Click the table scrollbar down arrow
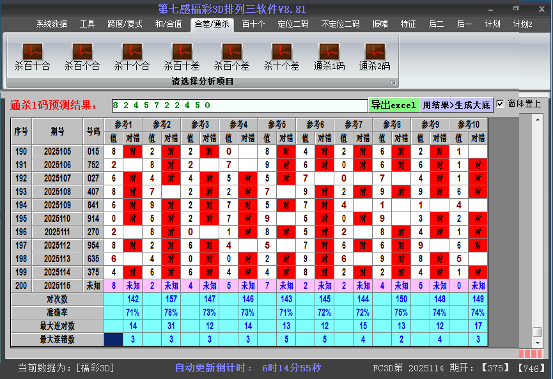The height and width of the screenshot is (379, 553). point(538,343)
